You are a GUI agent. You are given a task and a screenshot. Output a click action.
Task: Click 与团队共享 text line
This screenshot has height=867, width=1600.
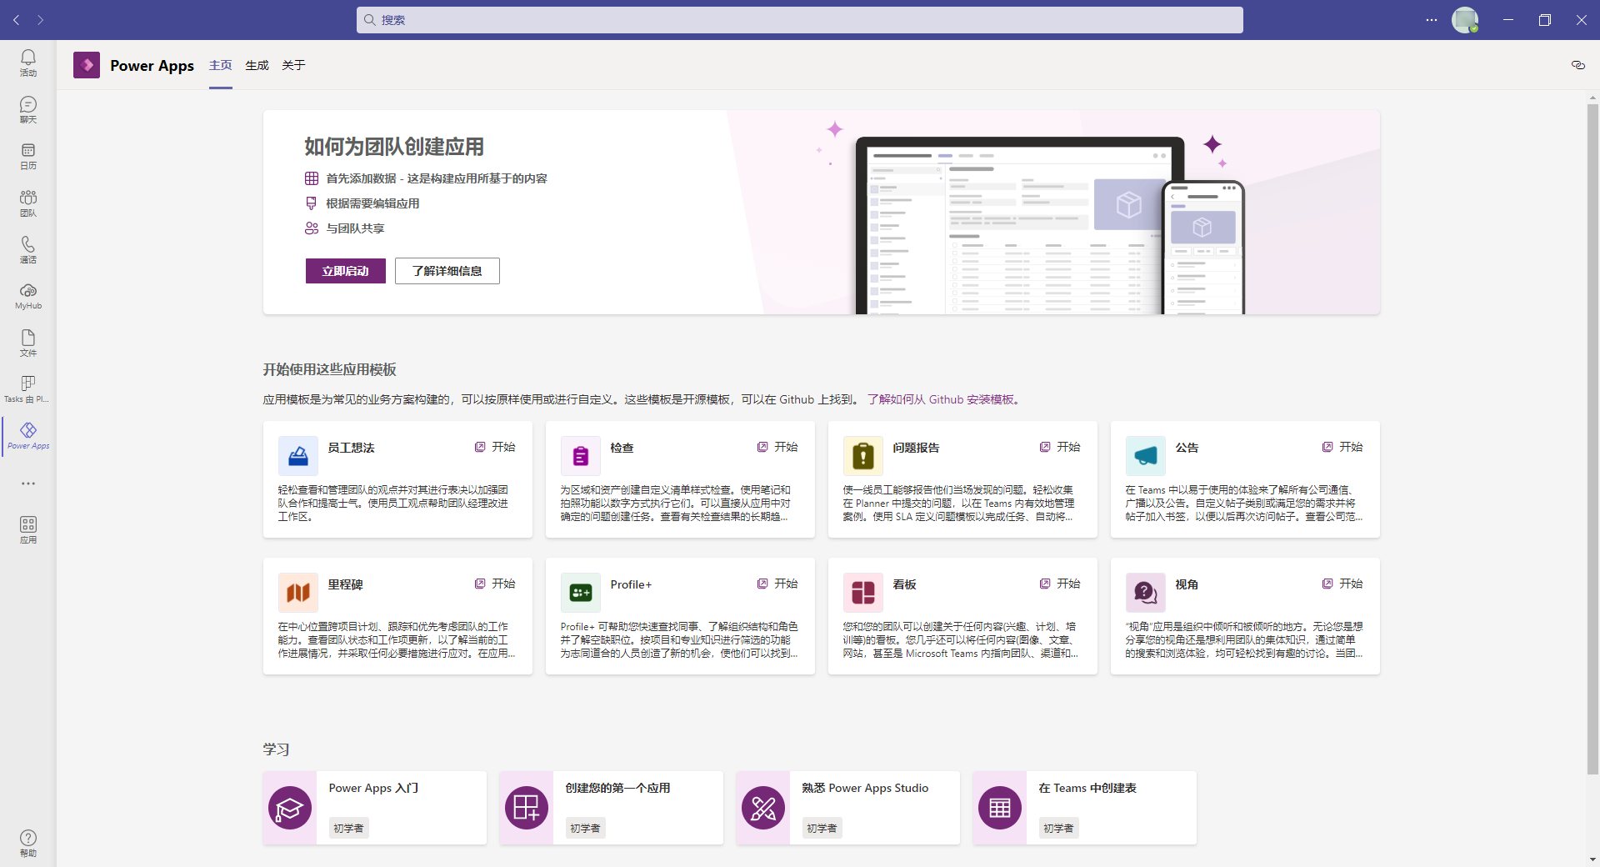tap(355, 228)
